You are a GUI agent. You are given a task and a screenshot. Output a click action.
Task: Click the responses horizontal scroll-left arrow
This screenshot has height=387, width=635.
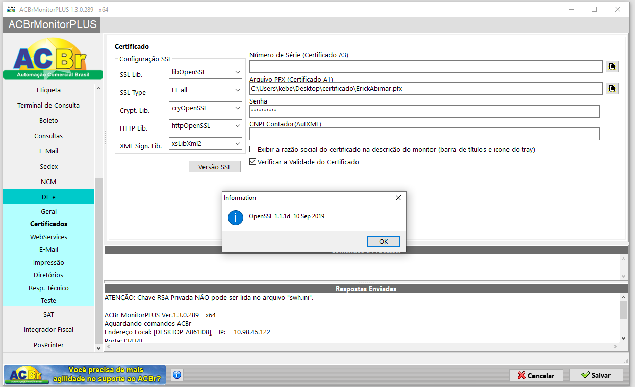coord(108,347)
